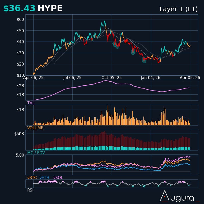
Task: Click the MC / FDV panel label
Action: click(x=36, y=153)
